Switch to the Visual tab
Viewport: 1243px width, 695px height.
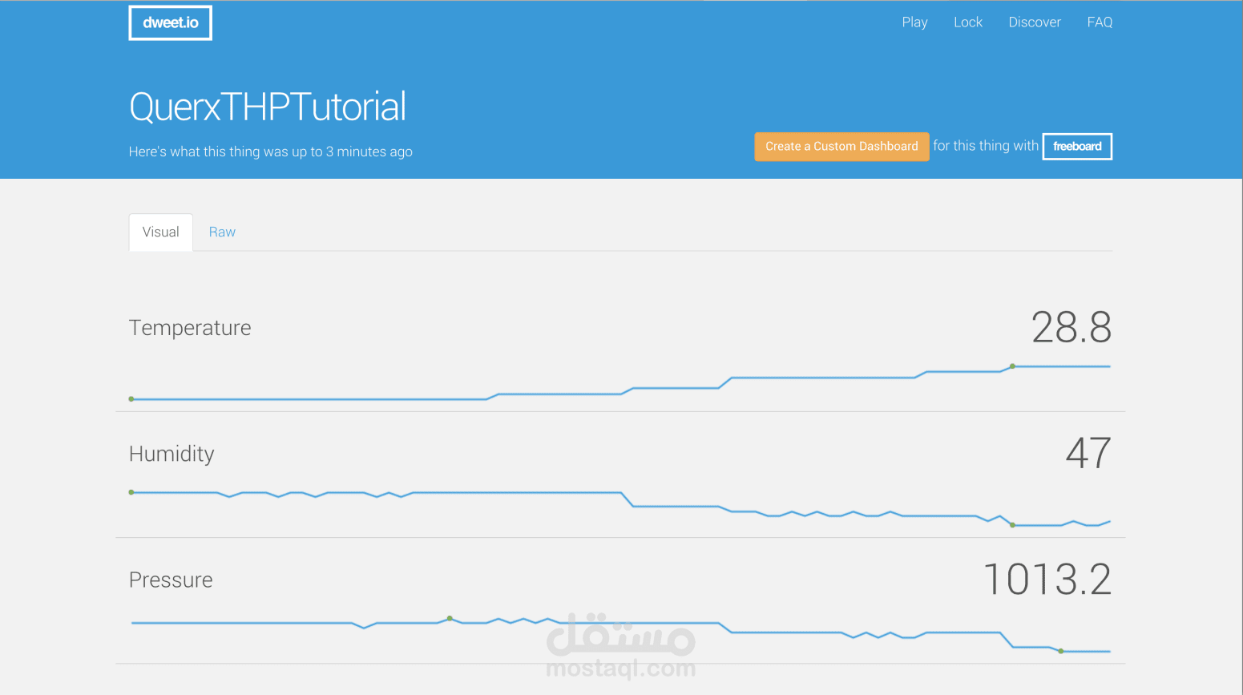pyautogui.click(x=160, y=232)
